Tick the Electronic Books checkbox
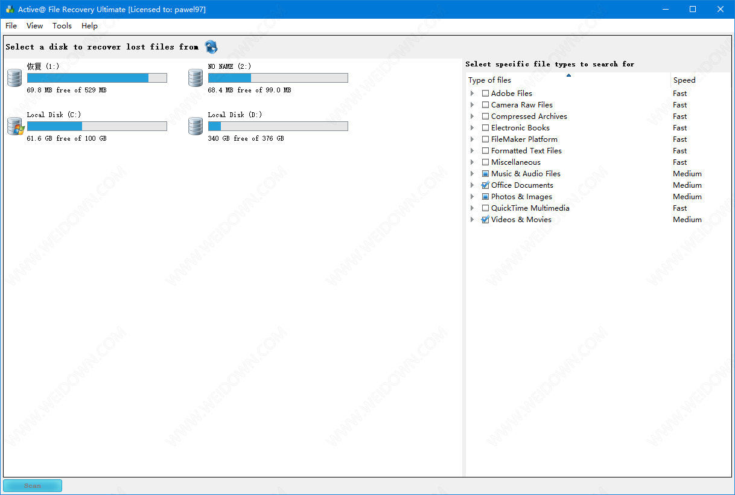 click(x=485, y=128)
